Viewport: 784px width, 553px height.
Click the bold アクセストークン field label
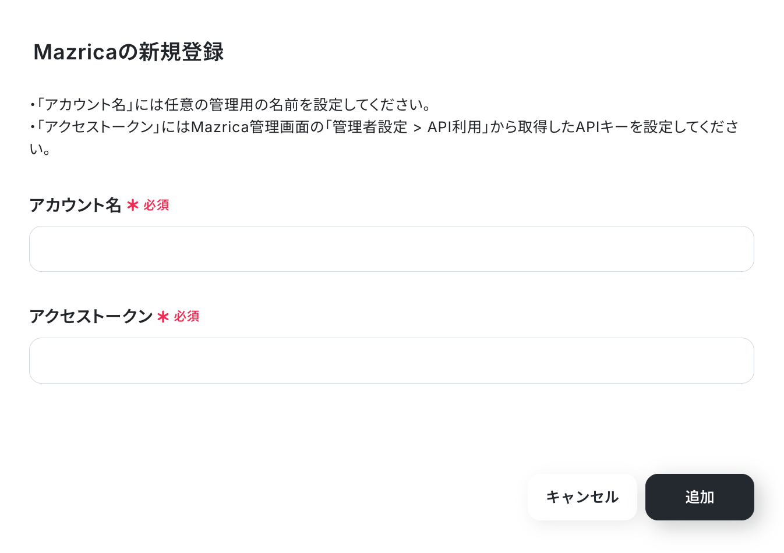91,317
